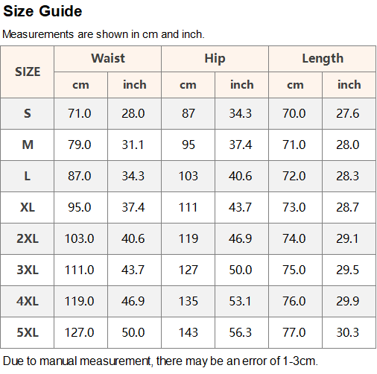Click the Size Guide heading
The image size is (377, 374).
tap(42, 11)
